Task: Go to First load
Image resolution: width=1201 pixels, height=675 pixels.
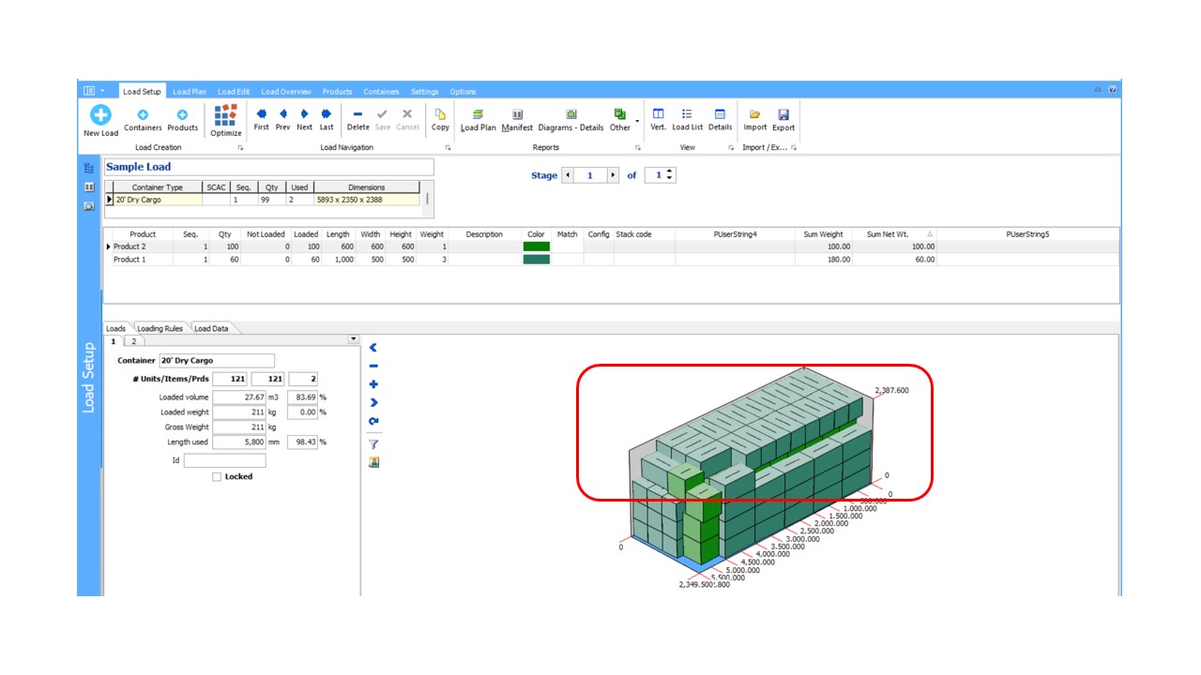Action: point(261,120)
